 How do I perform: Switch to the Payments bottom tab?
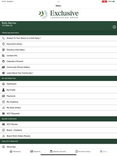pos(35,151)
